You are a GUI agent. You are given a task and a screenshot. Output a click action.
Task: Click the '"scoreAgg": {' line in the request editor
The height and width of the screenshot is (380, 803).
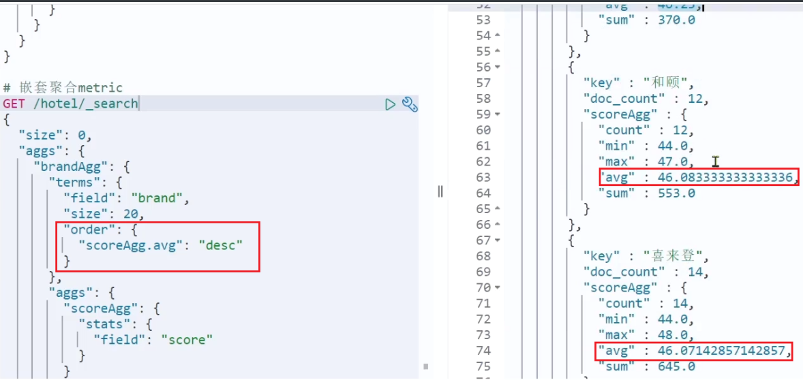tap(112, 308)
